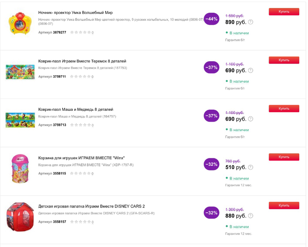Click −44% discount badge on night light

pyautogui.click(x=211, y=19)
